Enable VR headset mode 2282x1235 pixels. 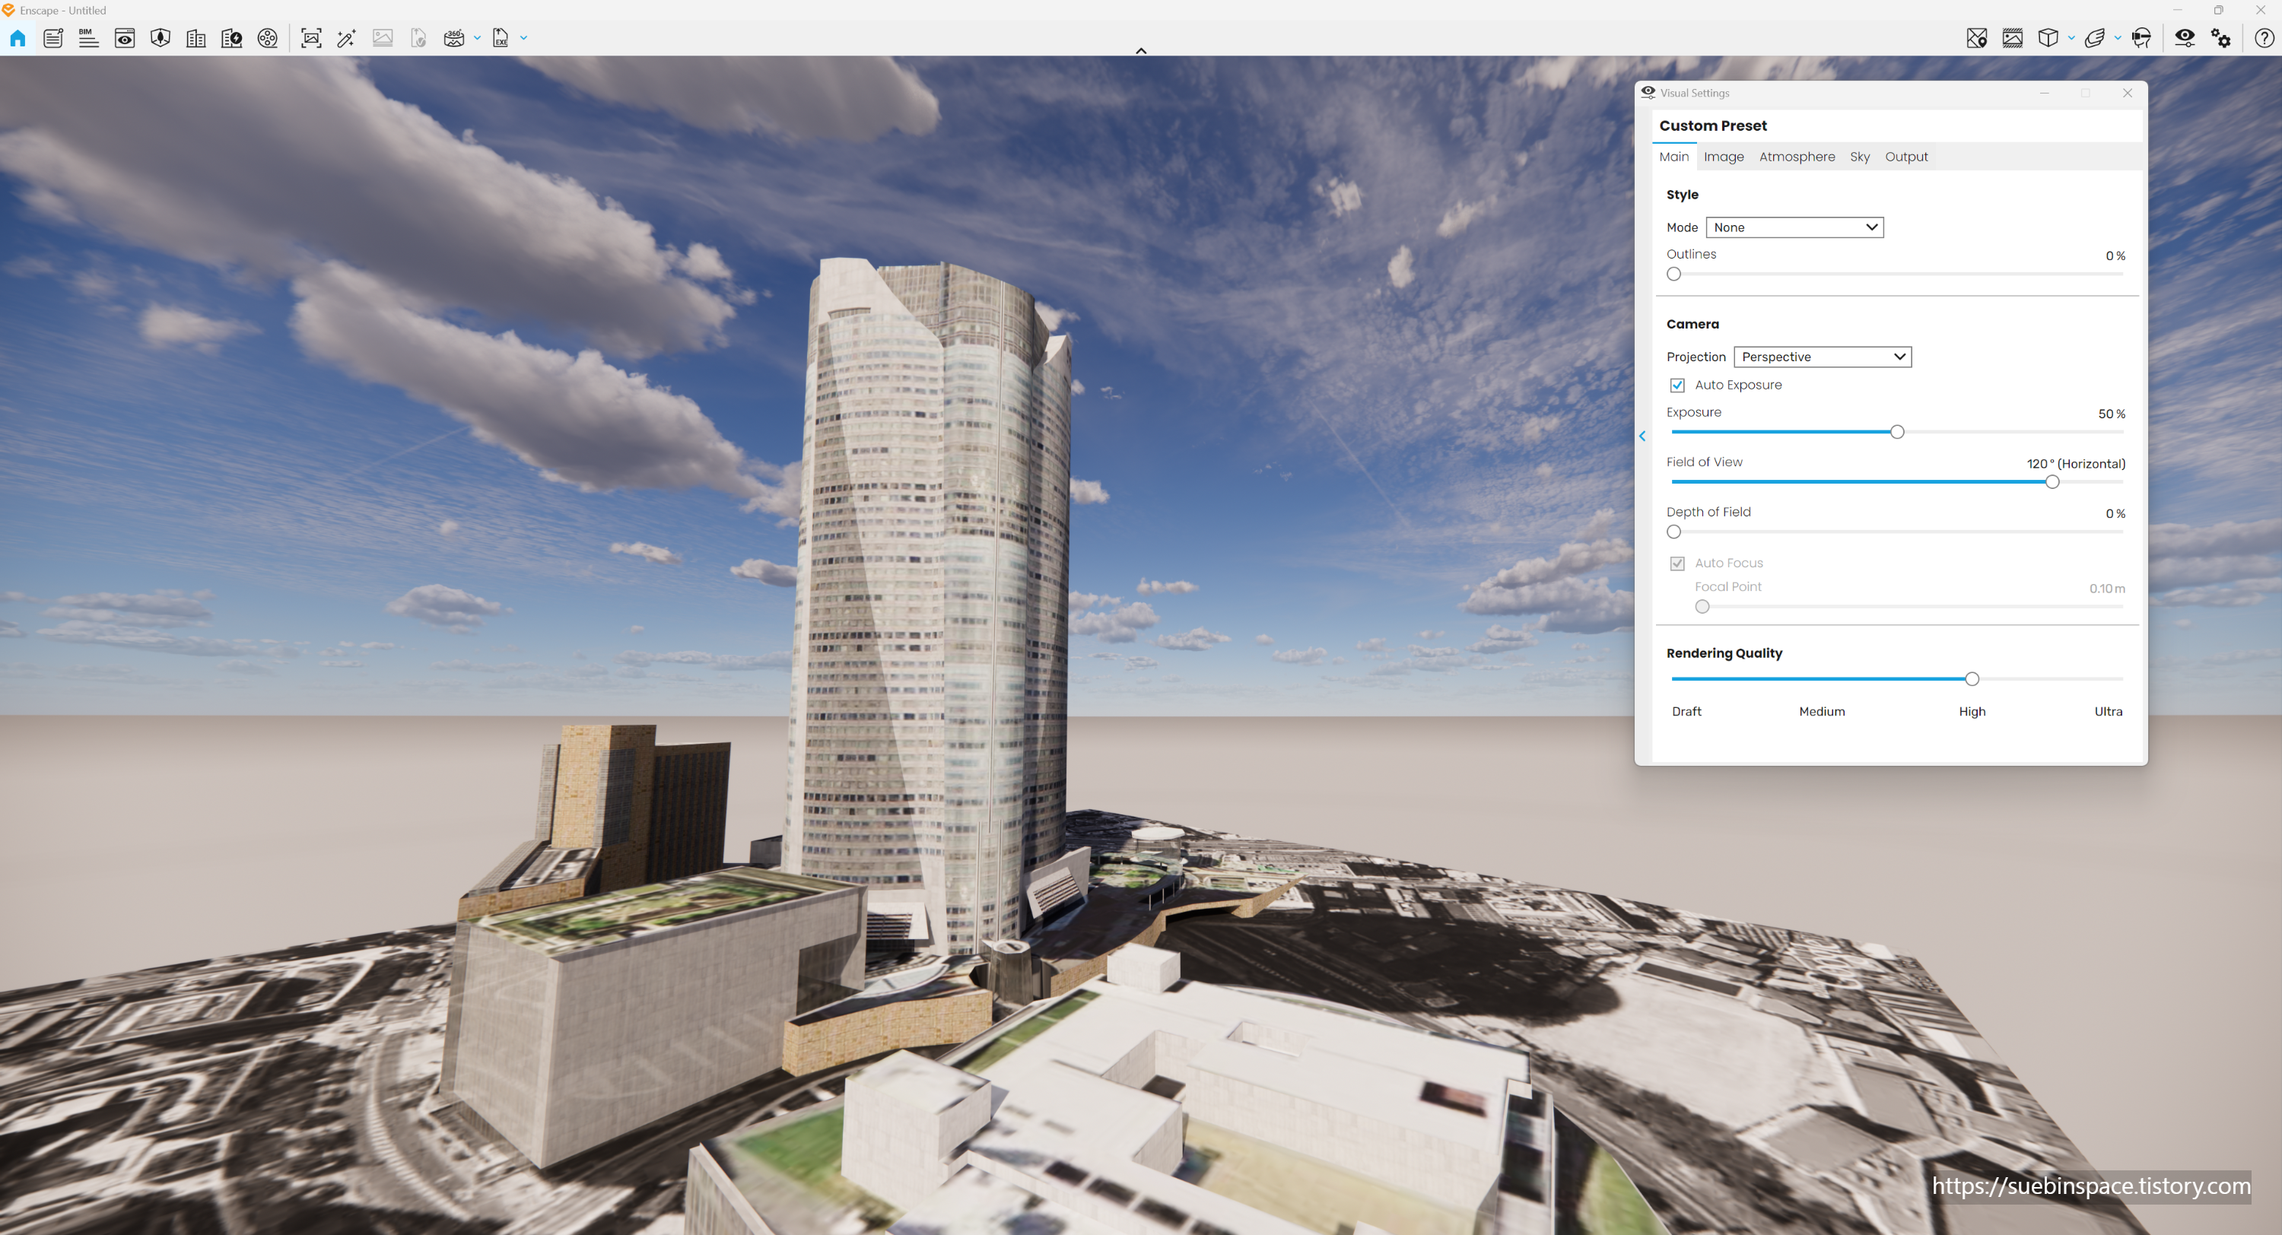point(2141,38)
